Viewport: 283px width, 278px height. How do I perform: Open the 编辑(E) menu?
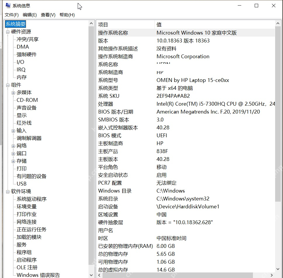[29, 15]
